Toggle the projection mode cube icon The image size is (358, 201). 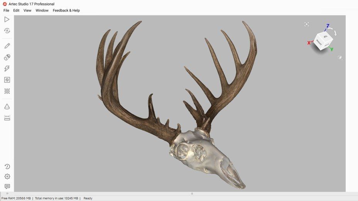[x=339, y=57]
